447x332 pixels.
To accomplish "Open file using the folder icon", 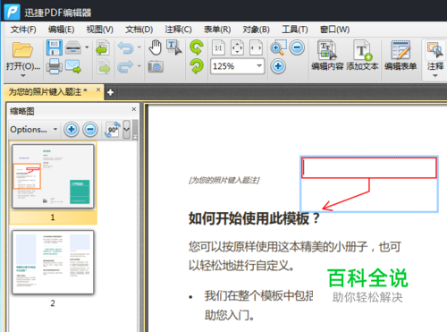I will point(22,49).
